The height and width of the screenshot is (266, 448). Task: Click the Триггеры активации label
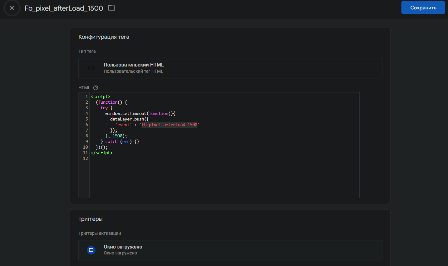tap(100, 233)
